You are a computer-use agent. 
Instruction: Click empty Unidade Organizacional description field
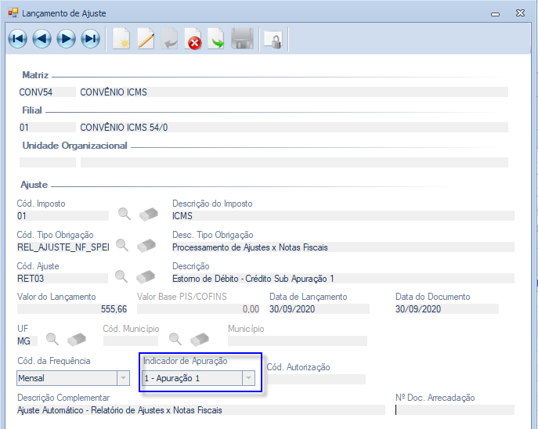click(294, 163)
